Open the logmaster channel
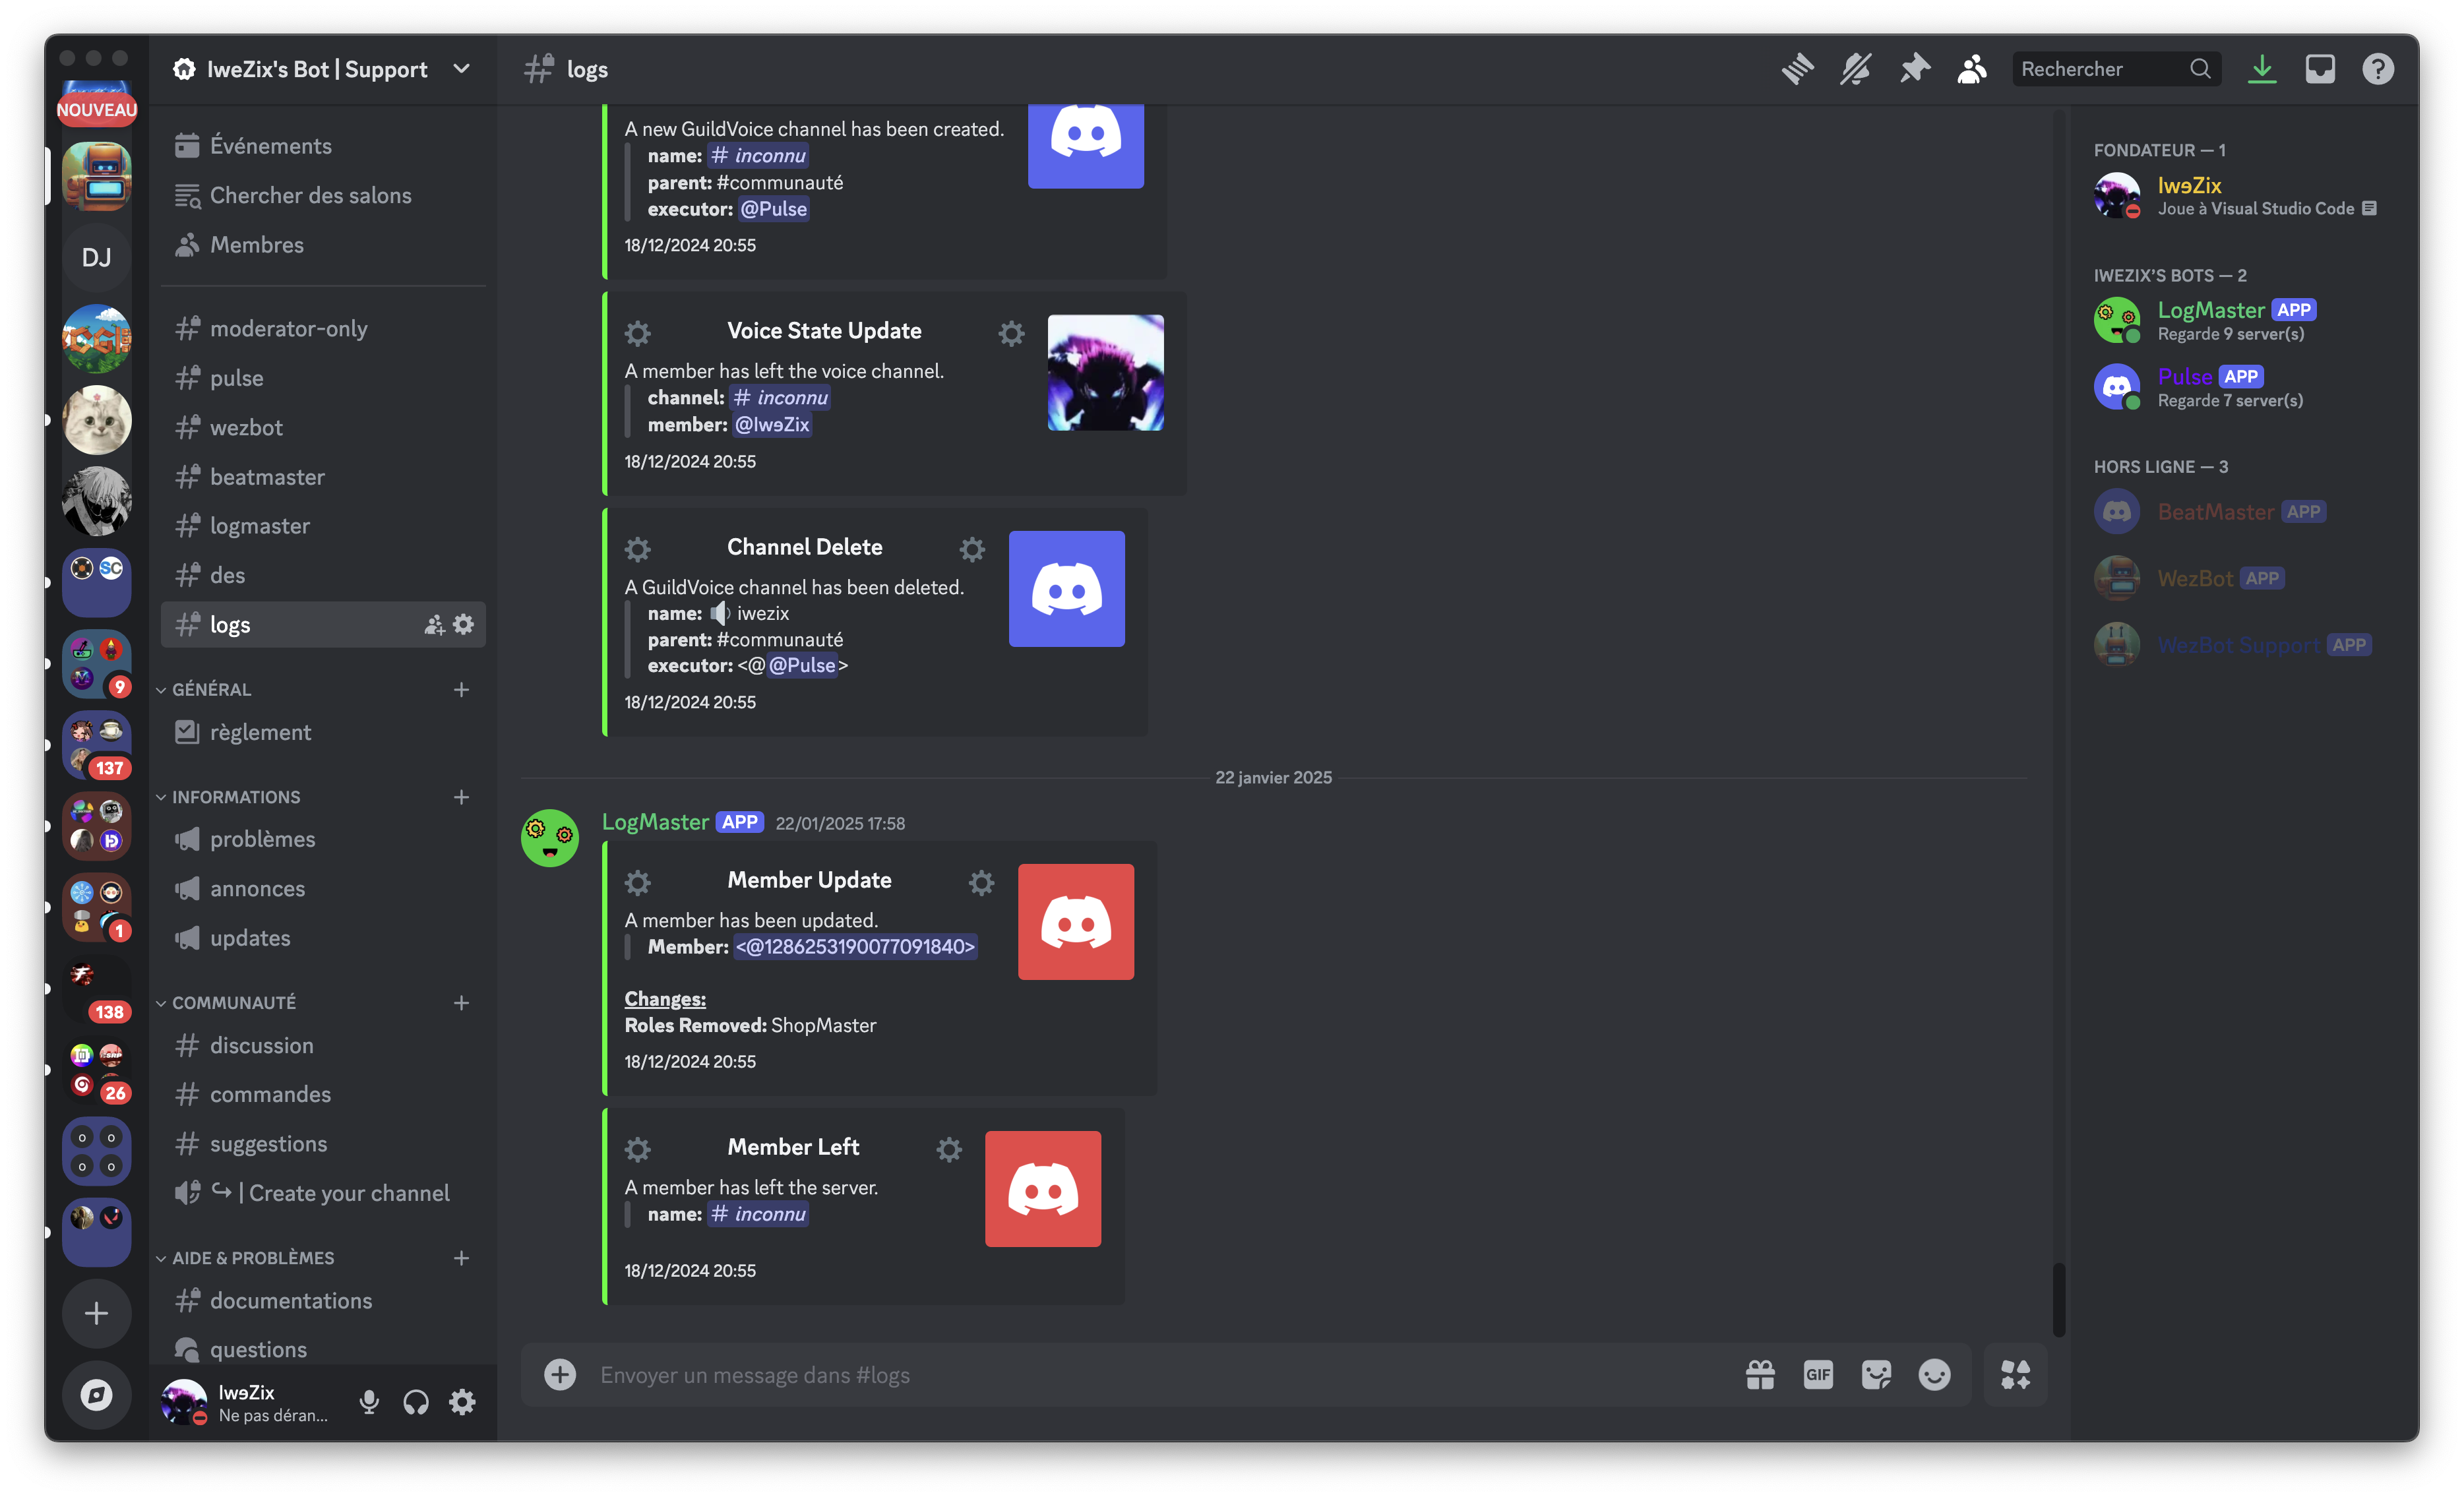Image resolution: width=2464 pixels, height=1497 pixels. coord(259,526)
